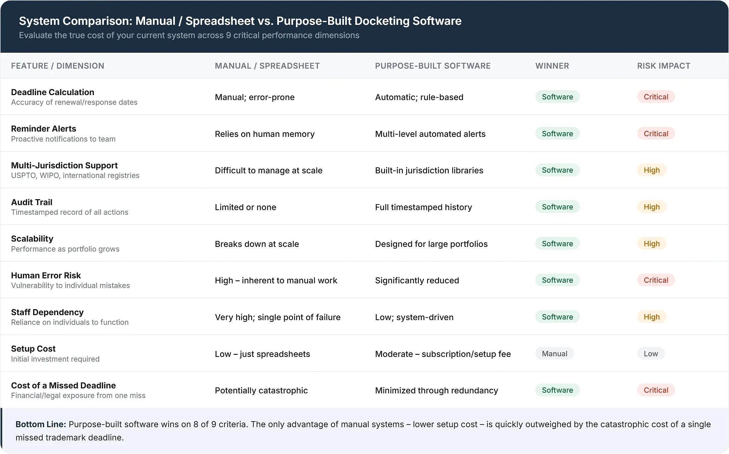The height and width of the screenshot is (454, 729).
Task: Click the Critical badge in Deadline Calculation row
Action: [656, 97]
